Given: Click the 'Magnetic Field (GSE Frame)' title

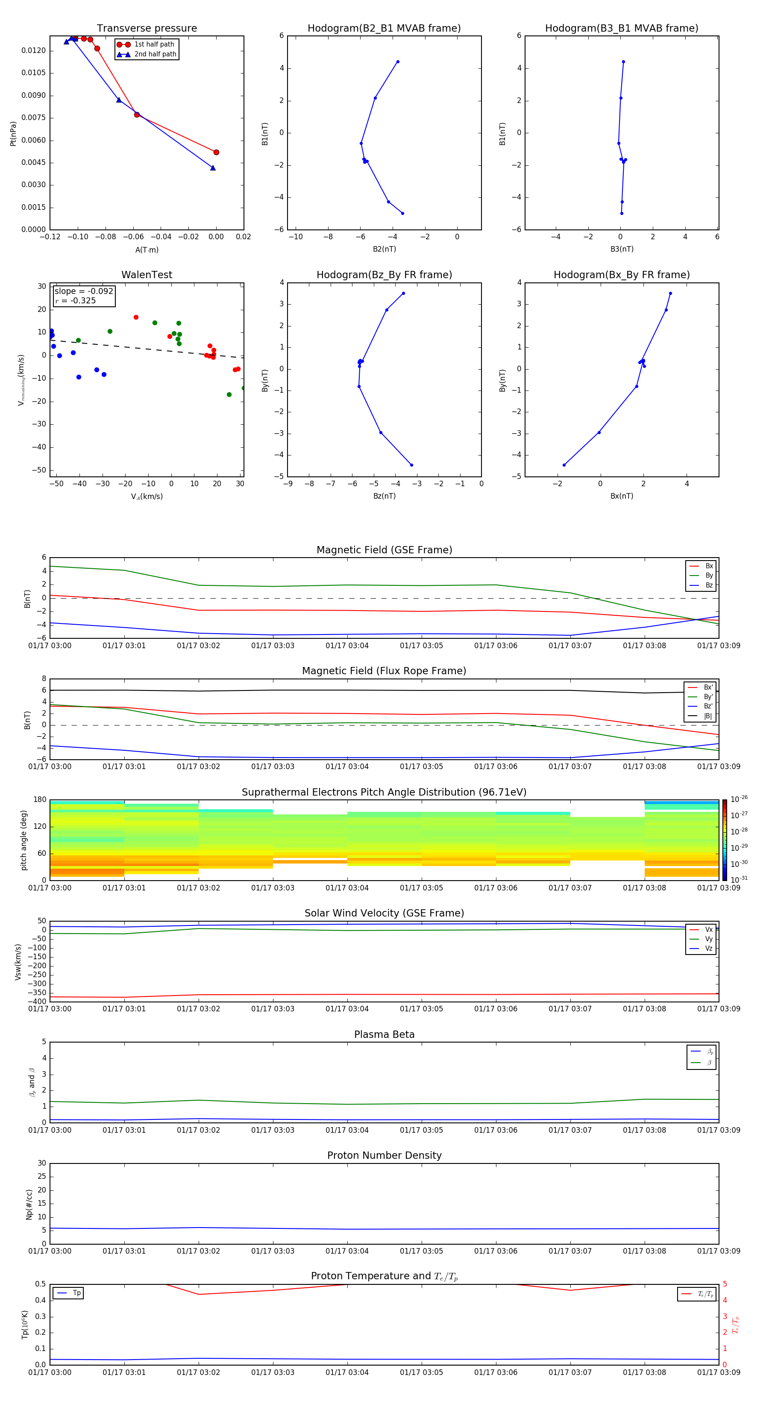Looking at the screenshot, I should [384, 550].
